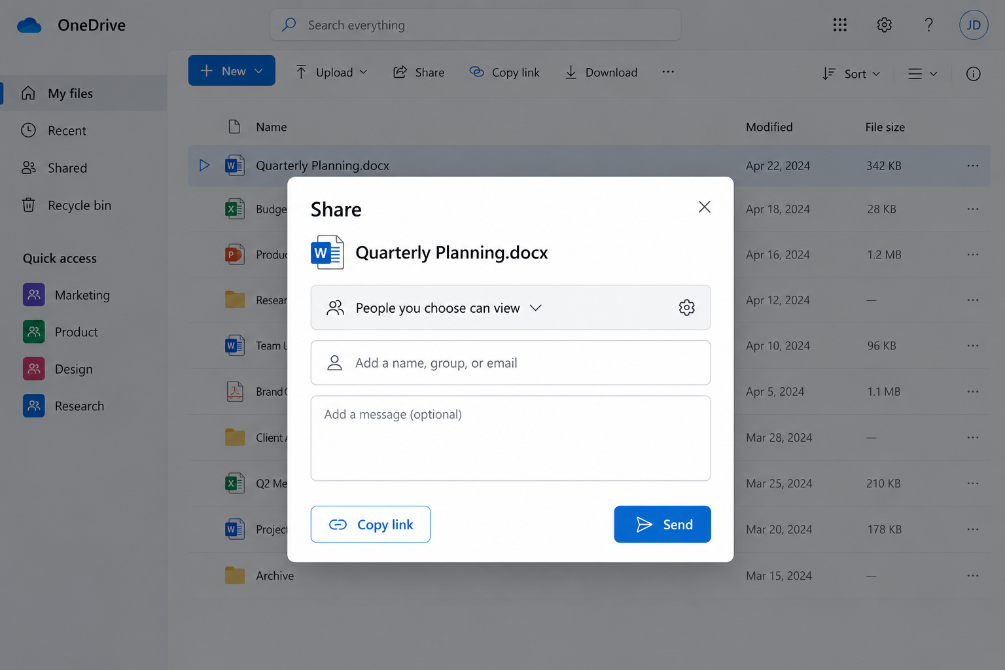
Task: Focus the Search everything box
Action: (476, 25)
